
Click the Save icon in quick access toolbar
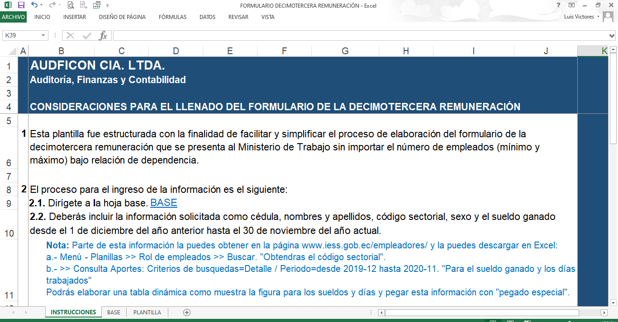(x=21, y=5)
